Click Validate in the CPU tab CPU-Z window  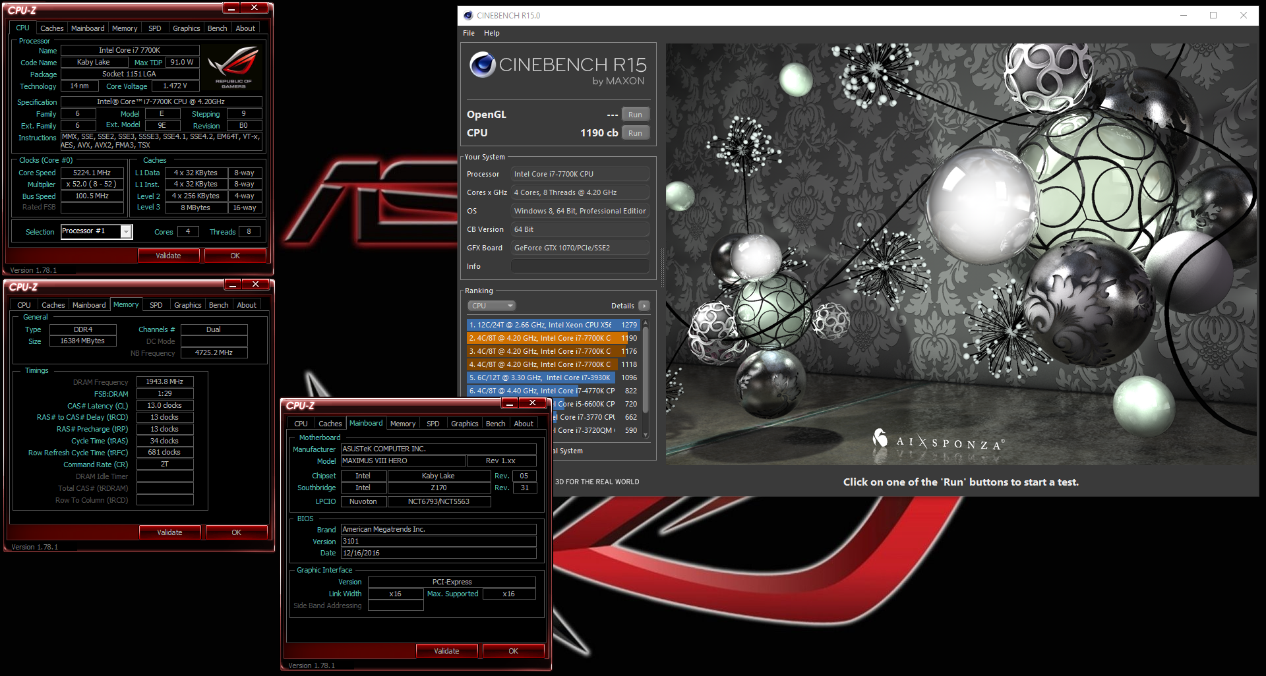[168, 256]
